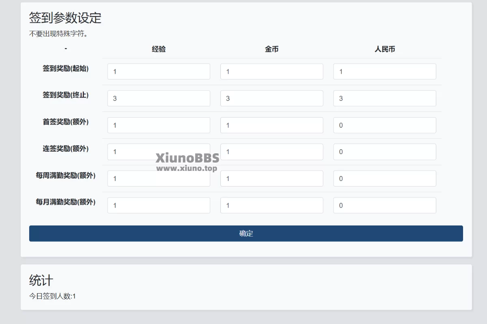Select the 人民币 field for 签到奖励(起始)
This screenshot has width=487, height=324.
(384, 71)
